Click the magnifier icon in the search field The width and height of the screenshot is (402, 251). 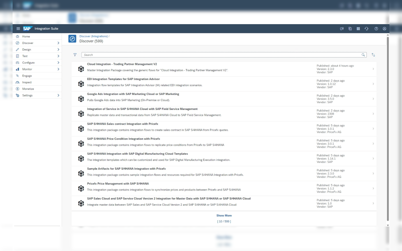coord(363,55)
